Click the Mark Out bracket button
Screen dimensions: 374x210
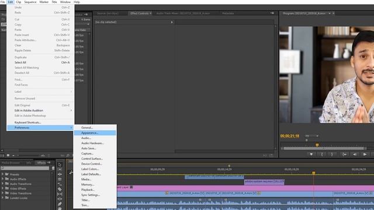pyautogui.click(x=332, y=154)
